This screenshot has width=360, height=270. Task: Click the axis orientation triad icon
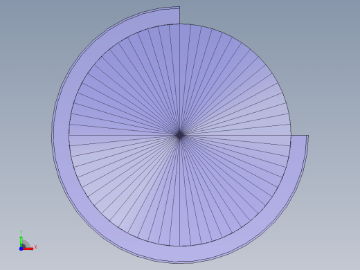28,241
